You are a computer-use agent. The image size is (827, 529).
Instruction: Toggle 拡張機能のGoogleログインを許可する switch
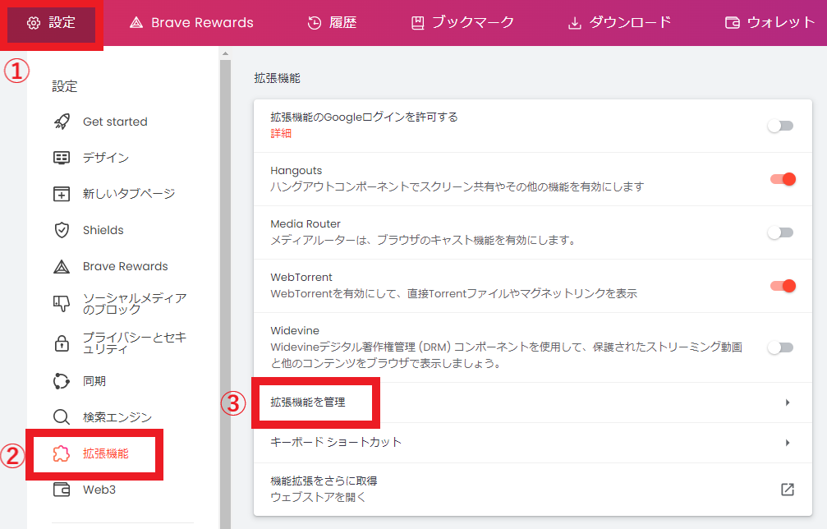click(780, 126)
